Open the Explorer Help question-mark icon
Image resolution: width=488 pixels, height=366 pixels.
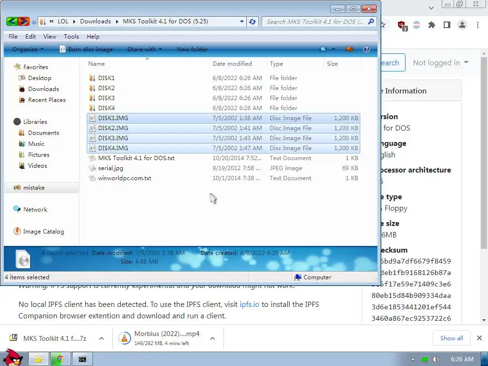pyautogui.click(x=366, y=49)
